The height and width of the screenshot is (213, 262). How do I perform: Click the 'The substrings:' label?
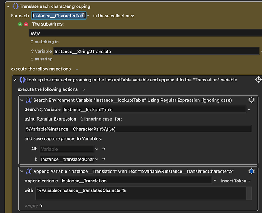coord(48,24)
